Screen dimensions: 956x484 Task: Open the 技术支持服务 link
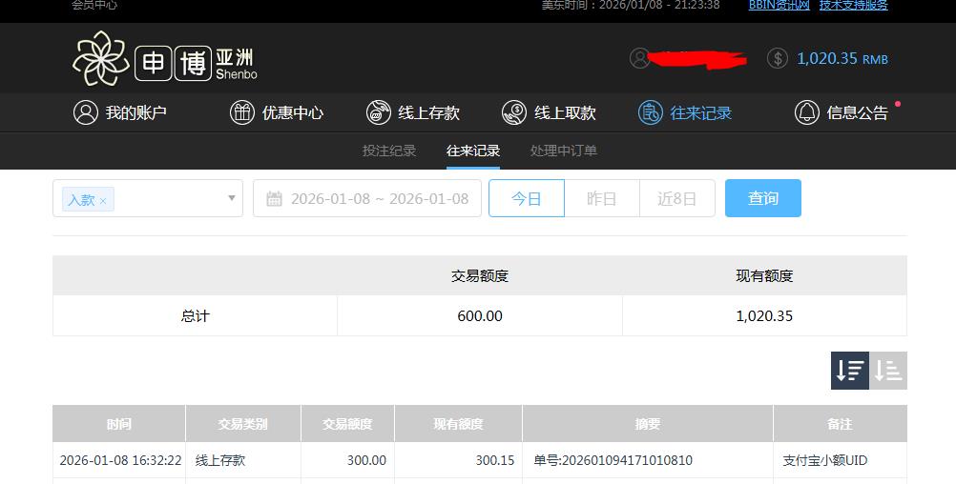854,5
